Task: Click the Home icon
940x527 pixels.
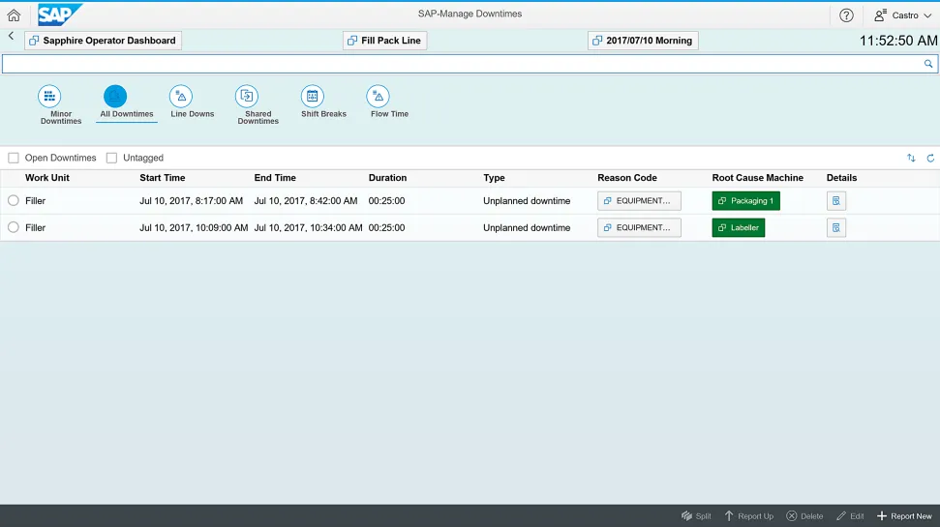Action: coord(14,15)
